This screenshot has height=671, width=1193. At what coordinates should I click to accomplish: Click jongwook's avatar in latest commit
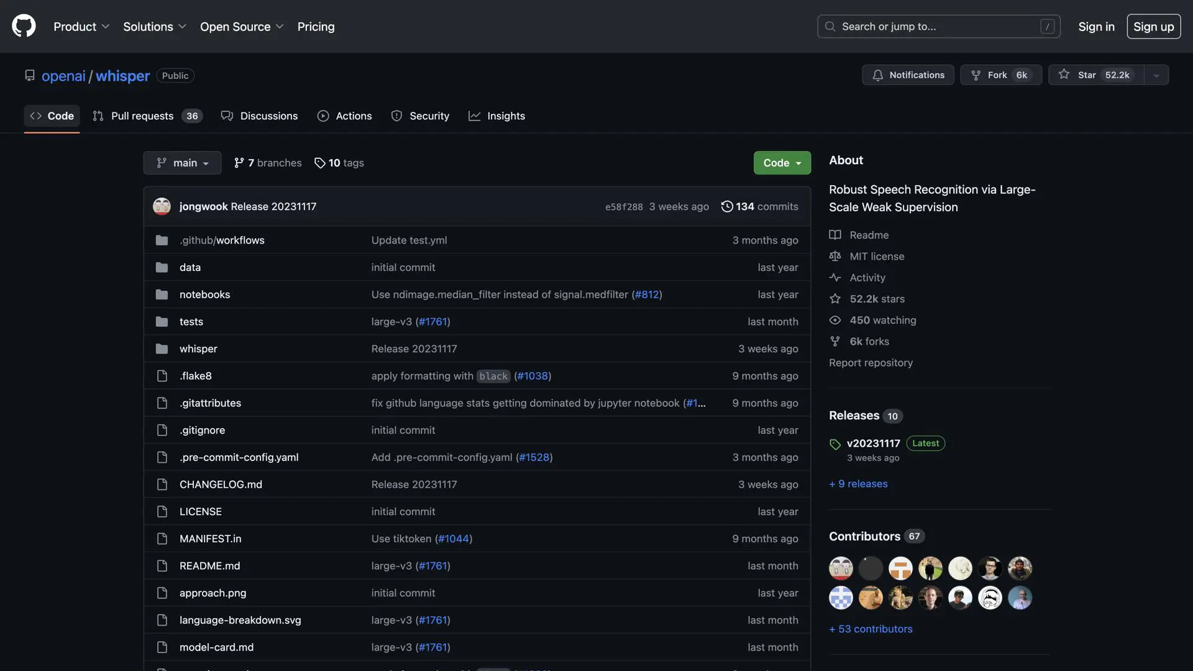point(162,206)
